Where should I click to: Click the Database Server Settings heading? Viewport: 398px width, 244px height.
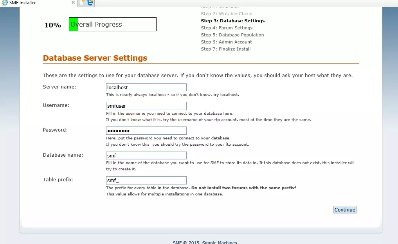95,58
